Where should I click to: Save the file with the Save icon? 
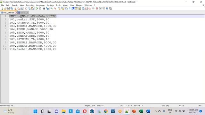[8, 9]
